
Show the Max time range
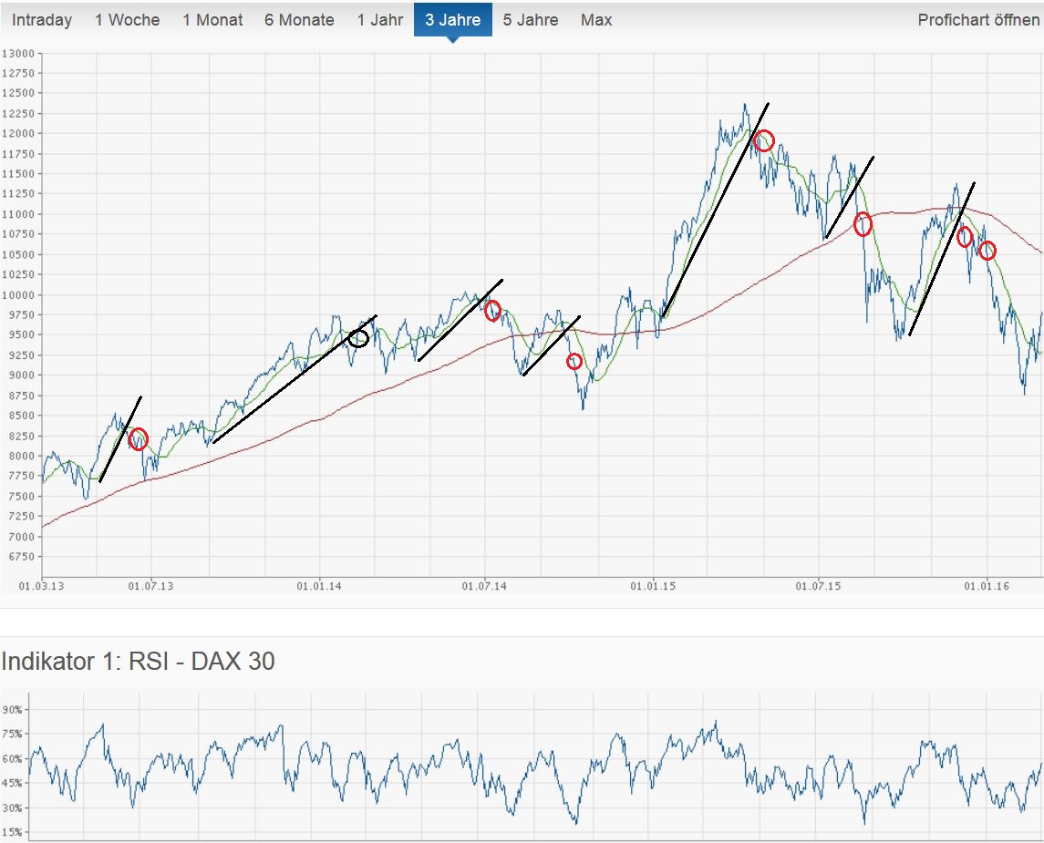tap(596, 20)
